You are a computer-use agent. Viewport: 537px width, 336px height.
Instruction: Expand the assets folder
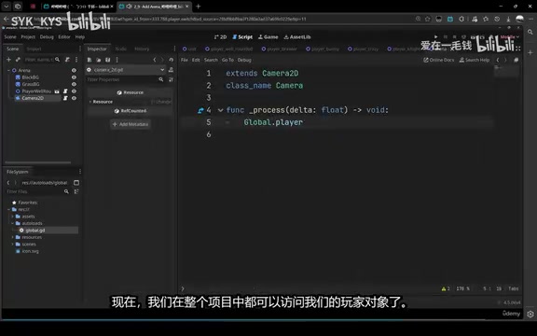pos(13,217)
